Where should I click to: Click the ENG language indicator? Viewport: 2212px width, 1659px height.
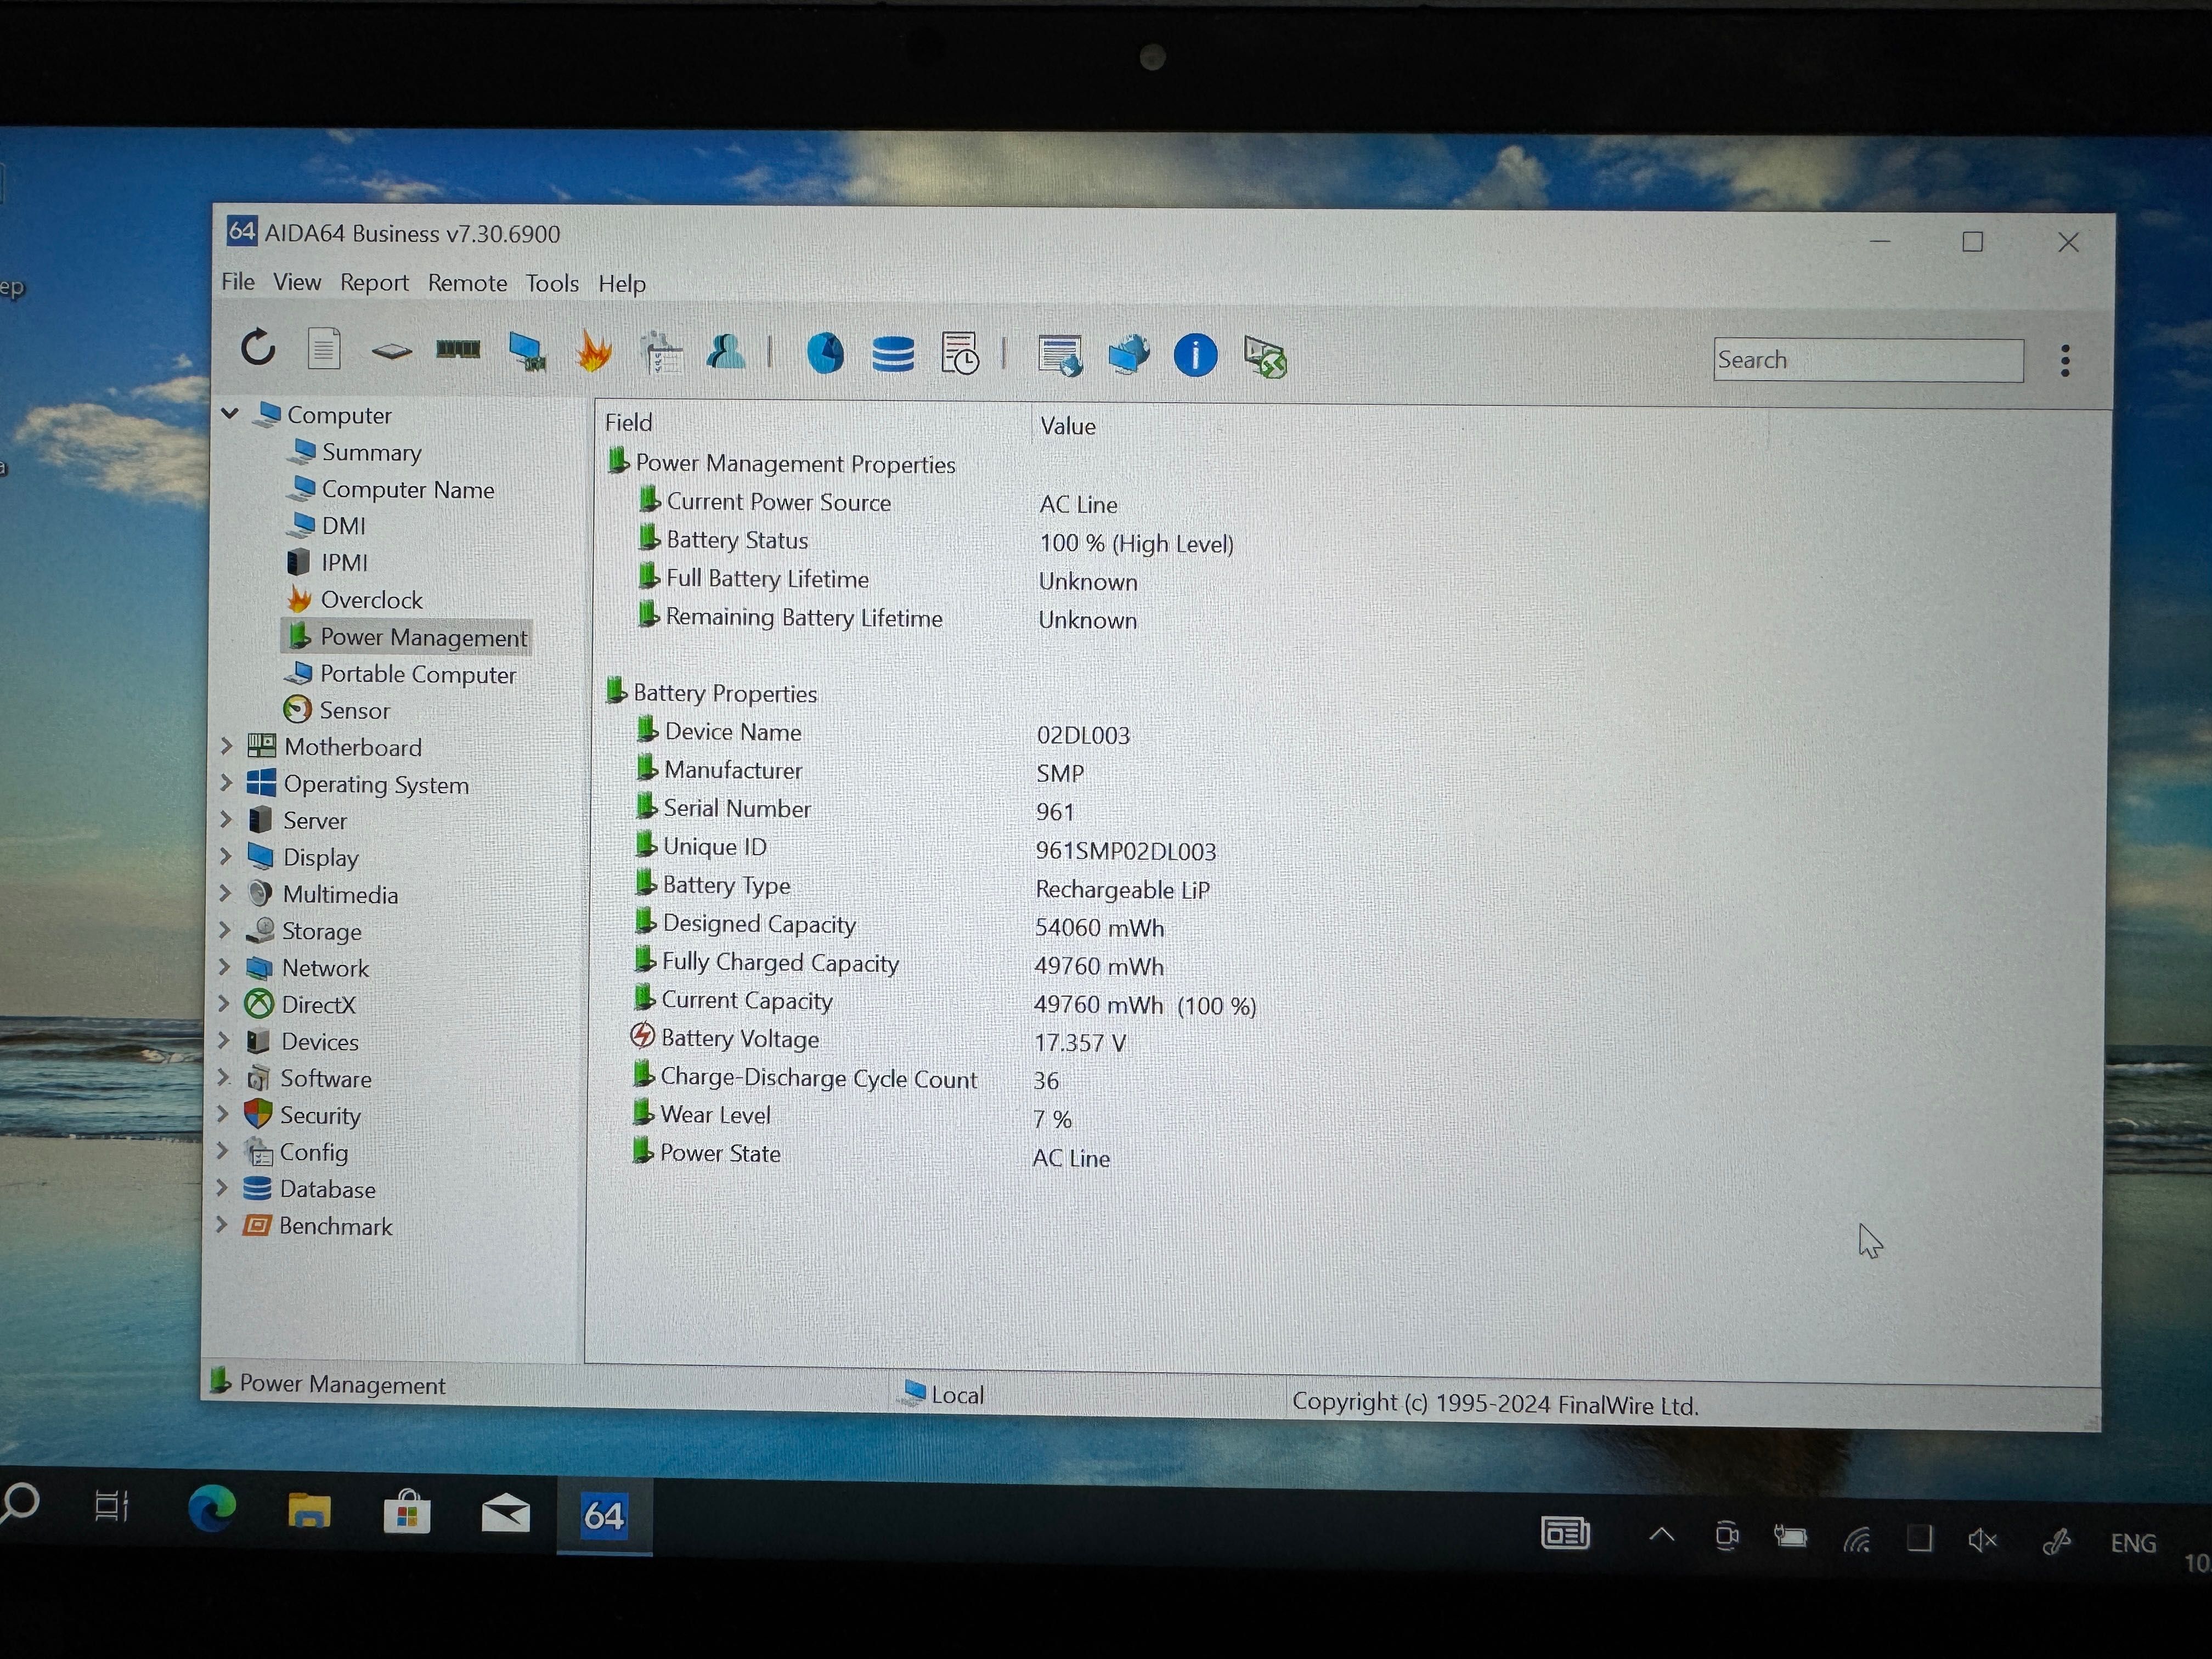point(2132,1543)
